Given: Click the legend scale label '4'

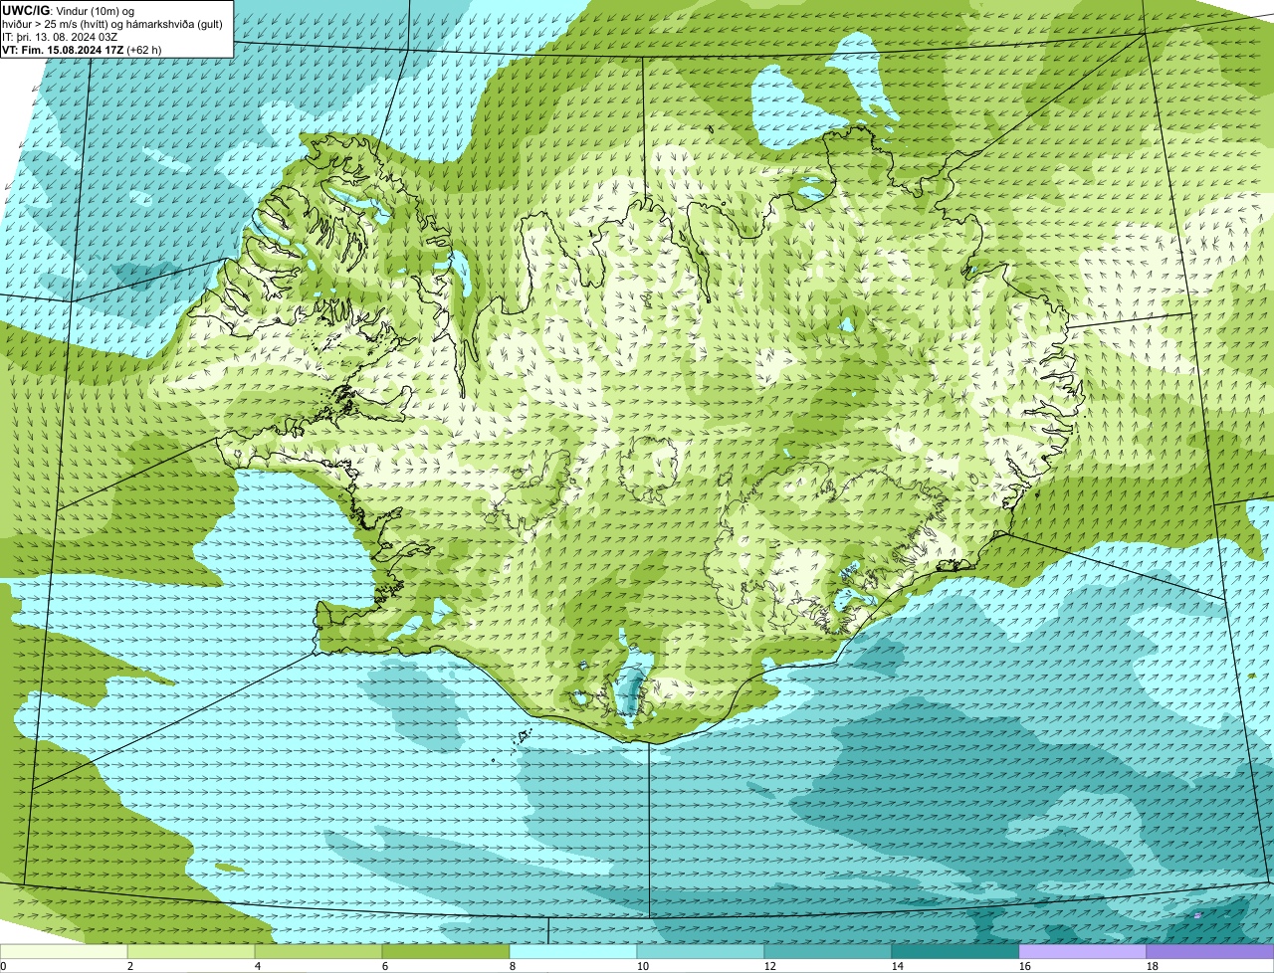Looking at the screenshot, I should pyautogui.click(x=258, y=966).
